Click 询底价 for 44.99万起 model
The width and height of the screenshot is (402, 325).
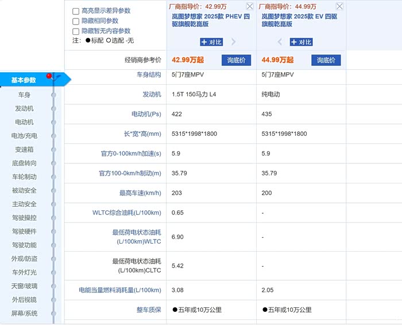[x=326, y=60]
